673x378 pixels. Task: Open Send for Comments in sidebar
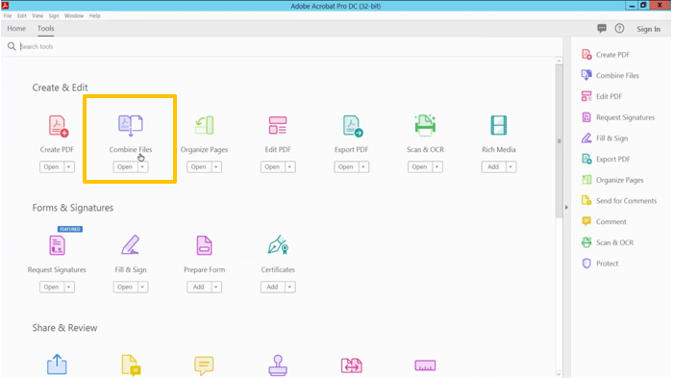pos(619,201)
